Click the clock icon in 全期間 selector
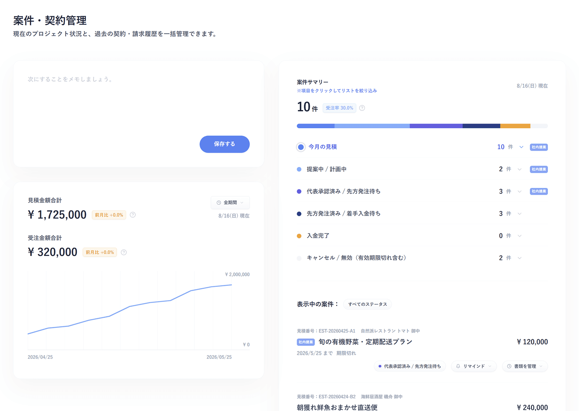Image resolution: width=579 pixels, height=411 pixels. (x=219, y=203)
